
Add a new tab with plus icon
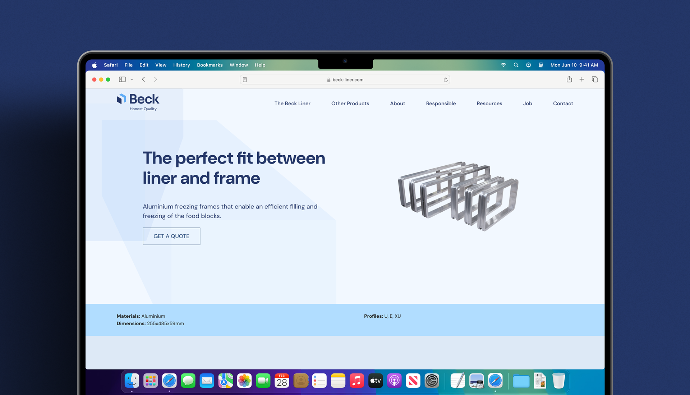(x=582, y=79)
